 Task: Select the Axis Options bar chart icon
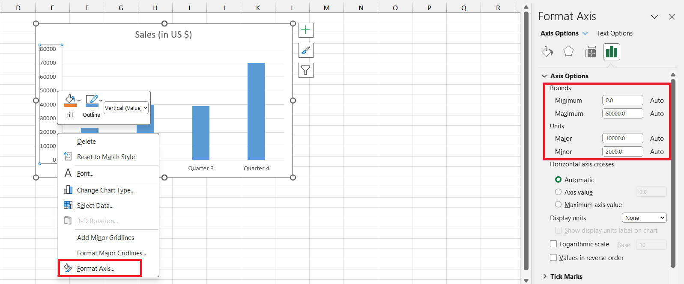(x=612, y=52)
